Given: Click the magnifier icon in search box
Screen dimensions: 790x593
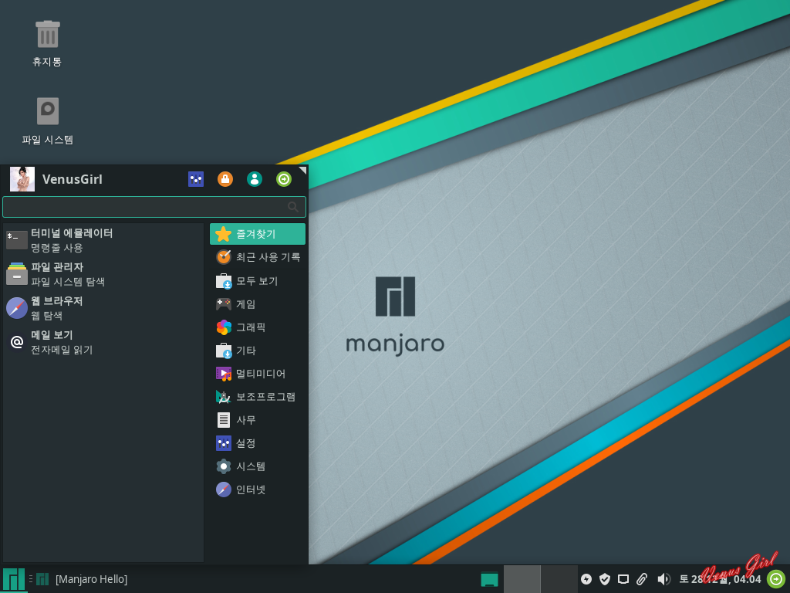Looking at the screenshot, I should tap(292, 207).
